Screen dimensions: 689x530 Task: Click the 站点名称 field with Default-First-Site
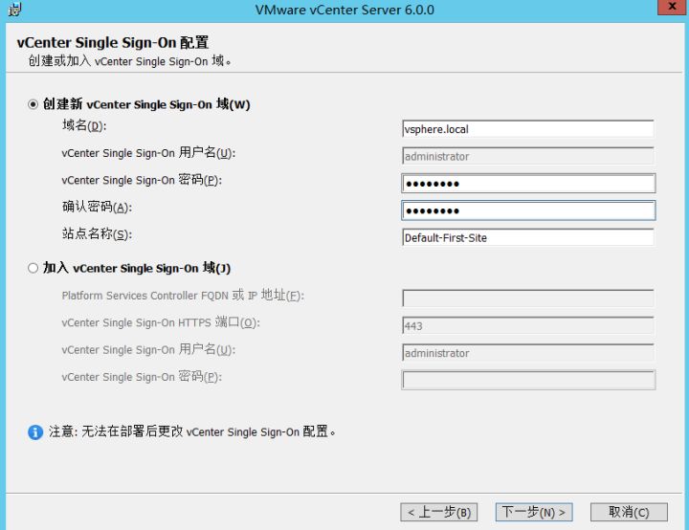tap(528, 238)
